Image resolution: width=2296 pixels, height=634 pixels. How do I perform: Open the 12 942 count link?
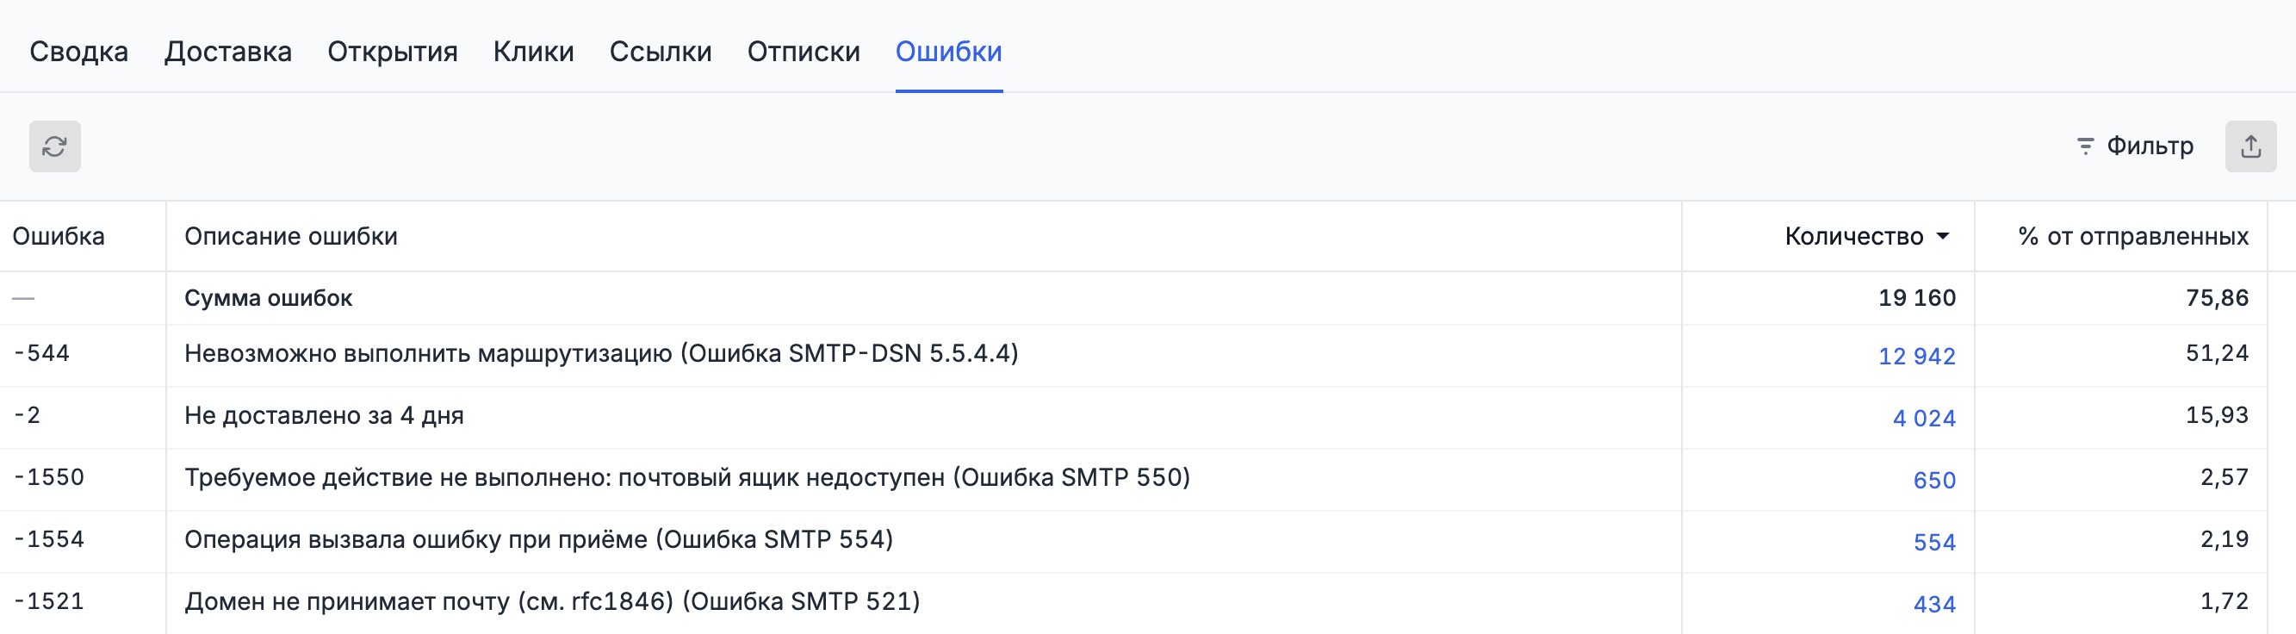click(x=1916, y=356)
